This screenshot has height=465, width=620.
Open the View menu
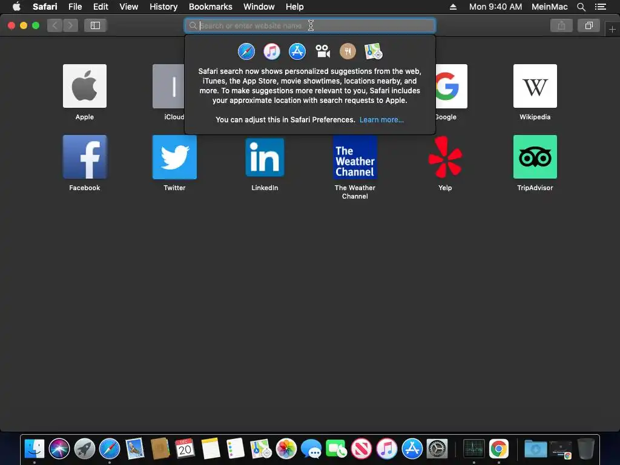point(129,7)
